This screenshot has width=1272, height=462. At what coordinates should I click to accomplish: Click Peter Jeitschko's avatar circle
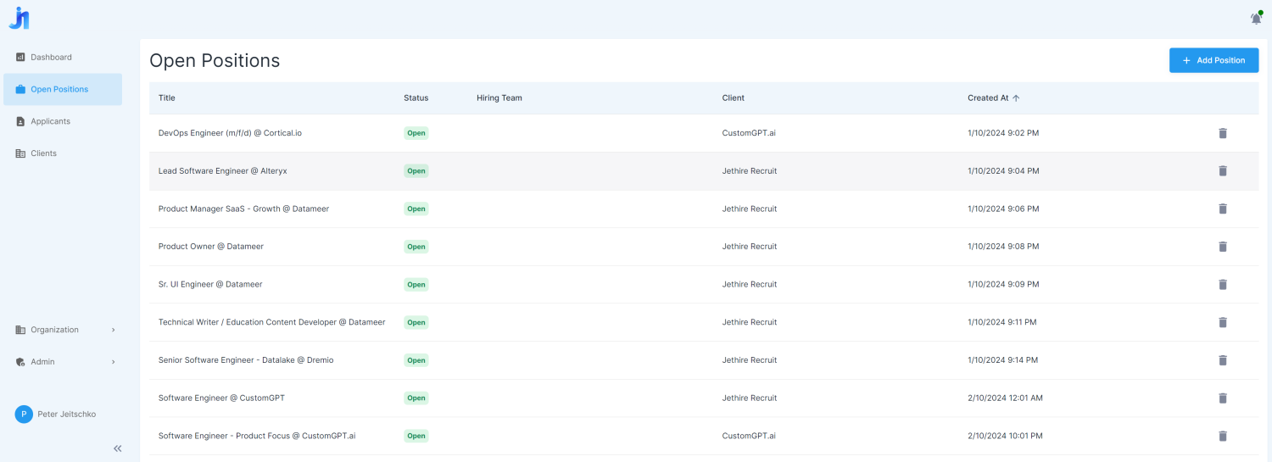pos(24,415)
